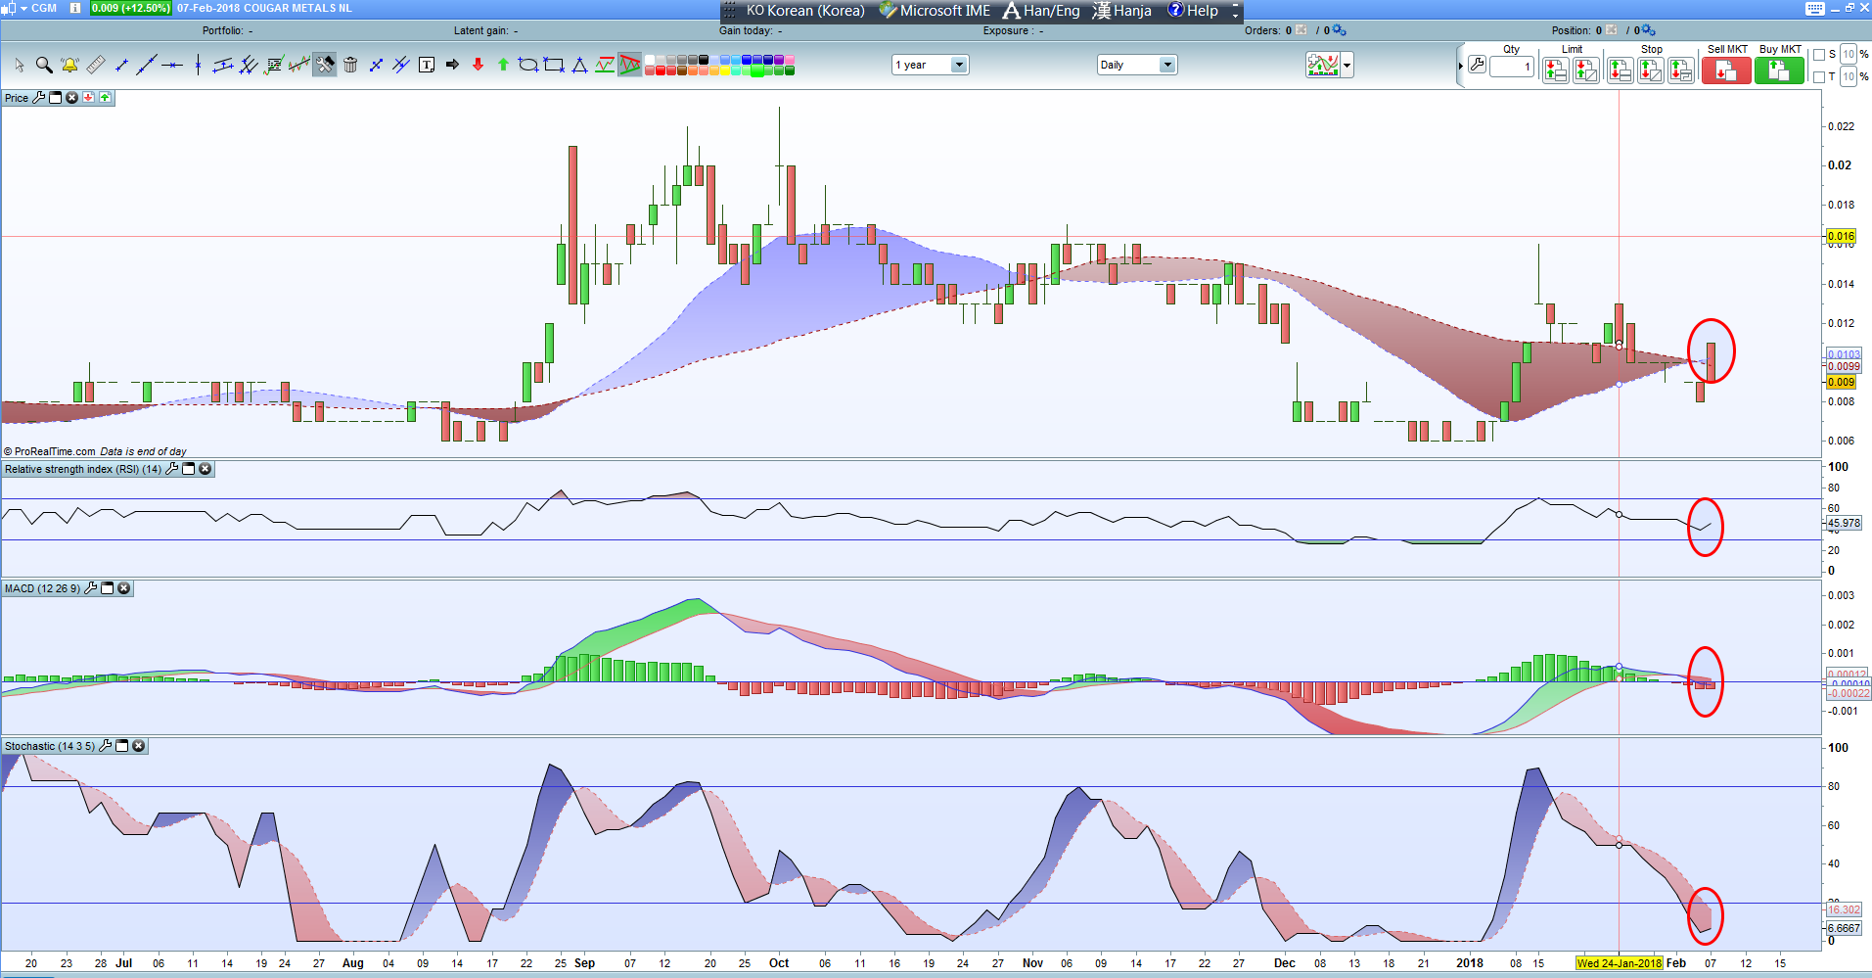Click the Wed 24-Jan-2018 date marker
This screenshot has height=978, width=1872.
coord(1619,963)
